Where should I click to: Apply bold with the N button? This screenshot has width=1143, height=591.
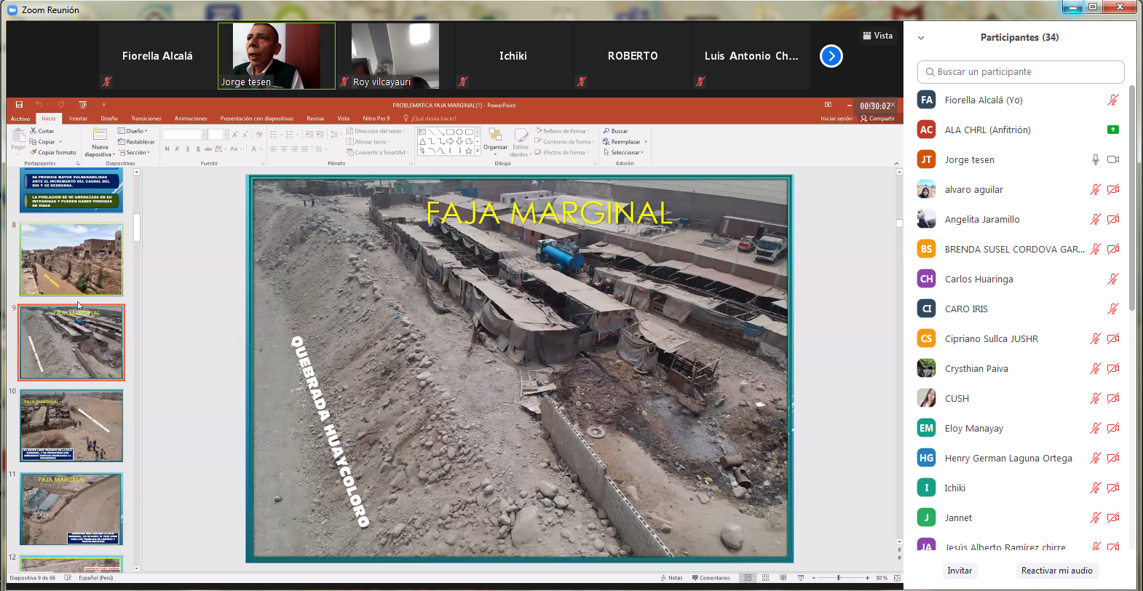[x=167, y=148]
